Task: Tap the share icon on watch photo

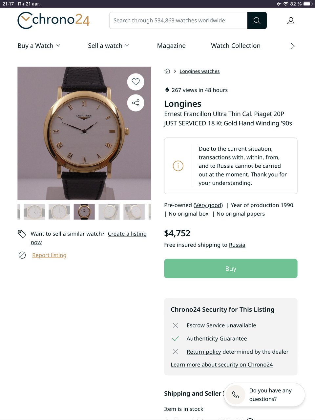Action: (x=136, y=103)
